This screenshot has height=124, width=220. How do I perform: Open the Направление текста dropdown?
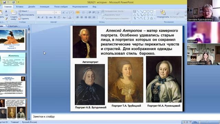coord(113,11)
